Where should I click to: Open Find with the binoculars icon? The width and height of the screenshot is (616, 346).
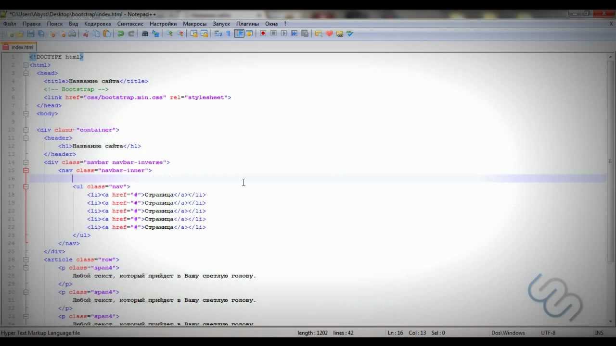tap(145, 34)
